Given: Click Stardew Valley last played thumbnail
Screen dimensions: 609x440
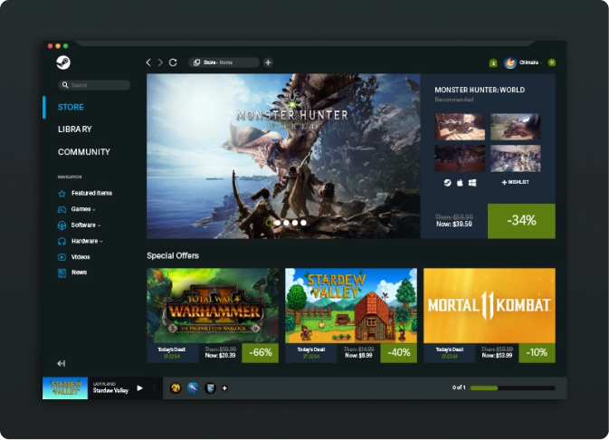Looking at the screenshot, I should coord(65,387).
